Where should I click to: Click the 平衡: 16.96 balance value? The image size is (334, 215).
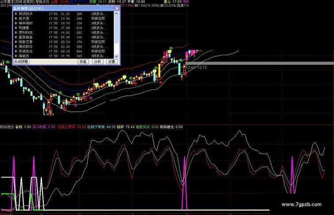pyautogui.click(x=137, y=1)
